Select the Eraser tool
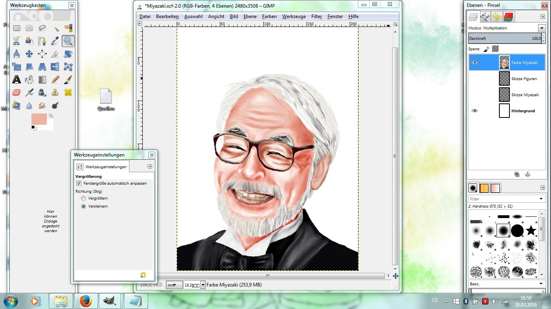The height and width of the screenshot is (309, 551). (x=17, y=93)
